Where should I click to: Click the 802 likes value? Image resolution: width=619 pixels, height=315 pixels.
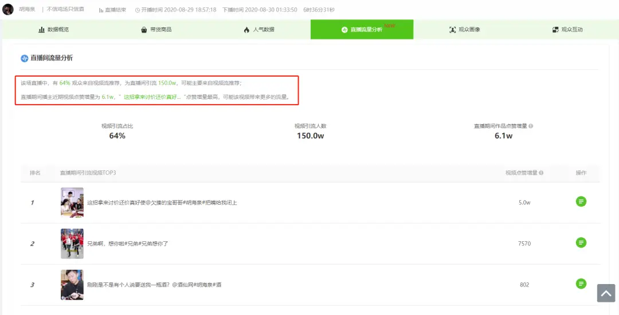click(524, 285)
